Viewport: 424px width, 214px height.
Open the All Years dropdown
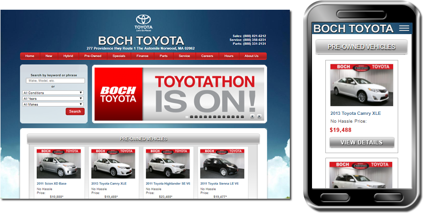click(x=53, y=99)
